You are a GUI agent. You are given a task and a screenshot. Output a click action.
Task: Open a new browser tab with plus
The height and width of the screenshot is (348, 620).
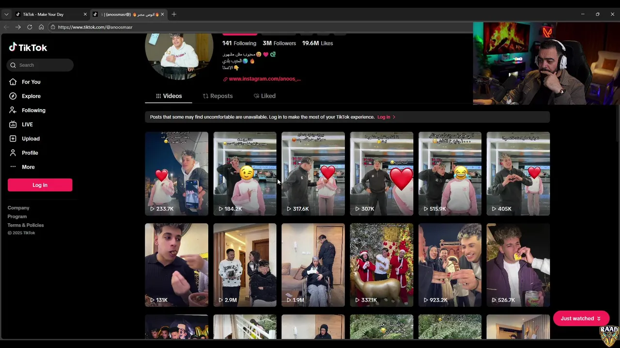(174, 14)
